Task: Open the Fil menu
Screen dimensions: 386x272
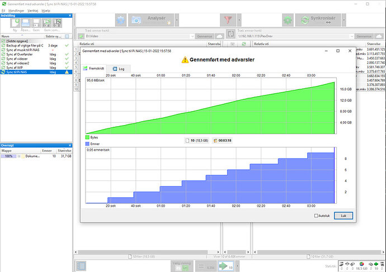Action: [3, 11]
